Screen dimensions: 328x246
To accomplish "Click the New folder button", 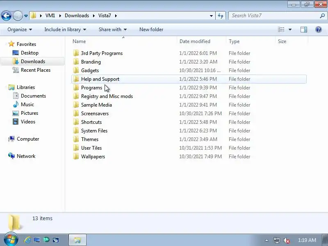I will pos(151,30).
